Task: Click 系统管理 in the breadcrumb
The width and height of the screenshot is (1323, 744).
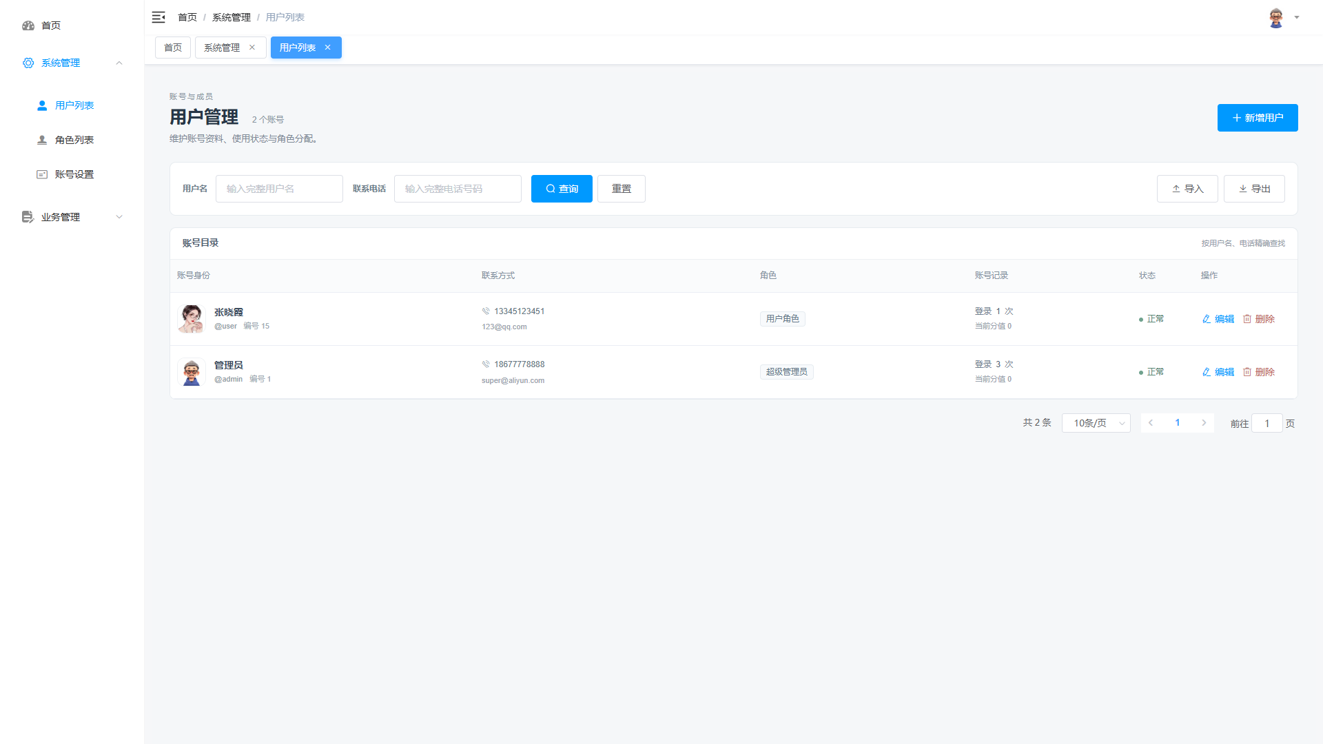Action: pos(232,17)
